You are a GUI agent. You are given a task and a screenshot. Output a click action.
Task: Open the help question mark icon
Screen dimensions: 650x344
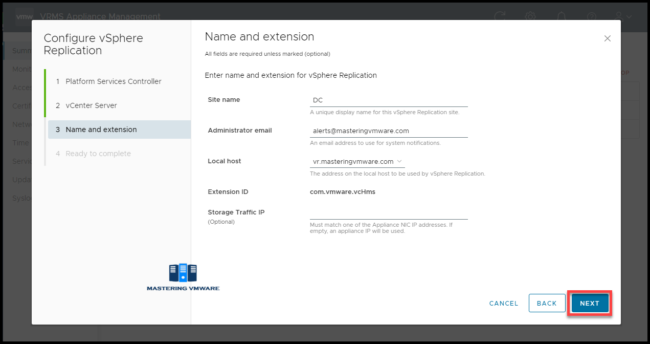click(x=592, y=16)
